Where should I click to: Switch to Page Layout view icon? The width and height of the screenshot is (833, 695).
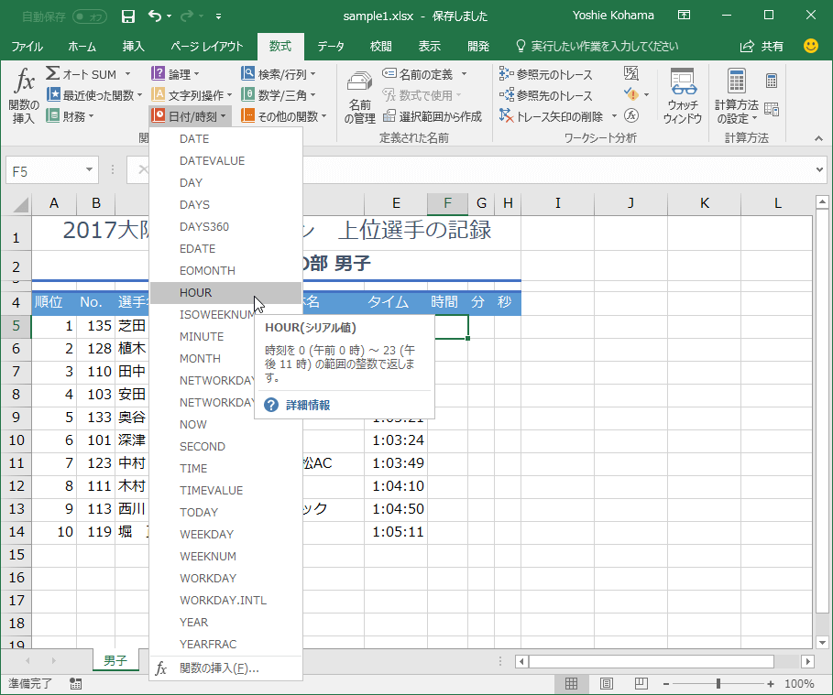point(606,684)
